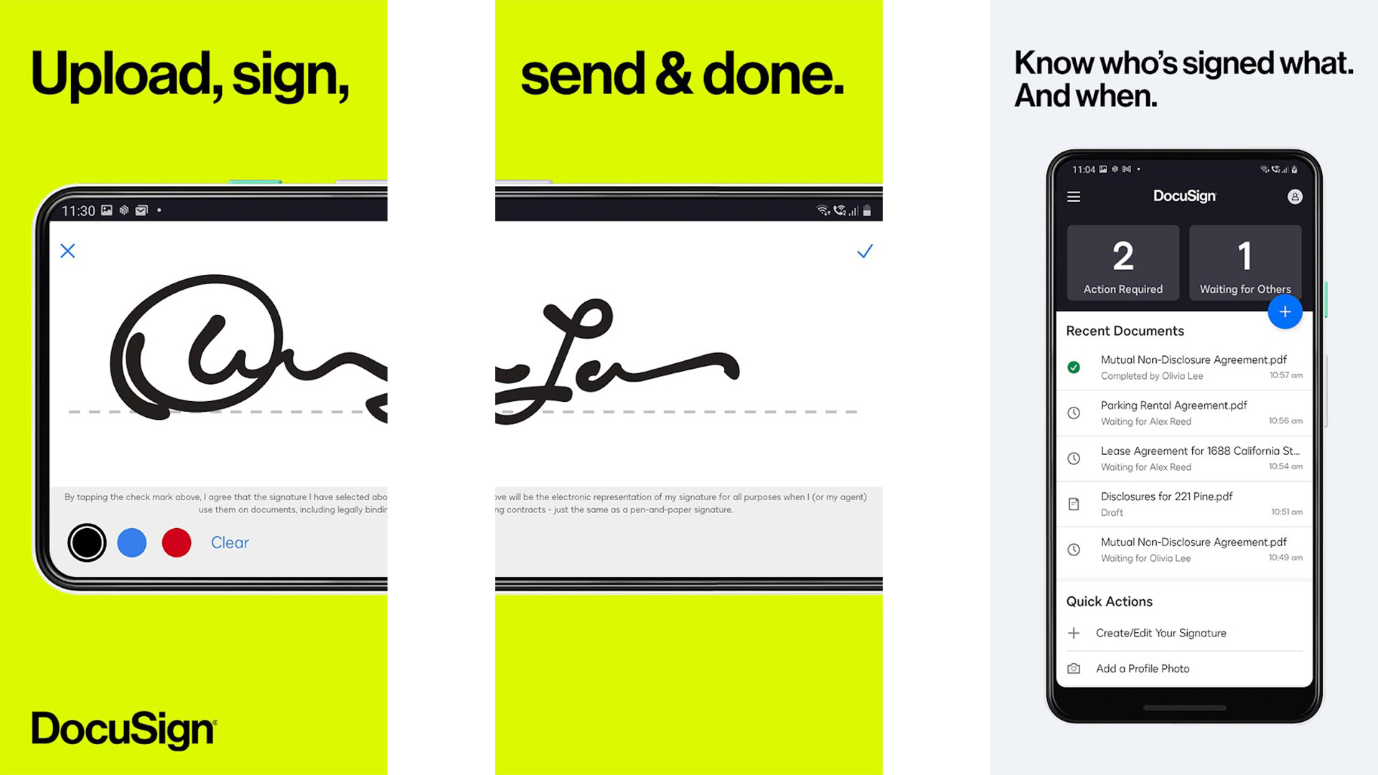
Task: Click the X to dismiss signature drawing
Action: (67, 250)
